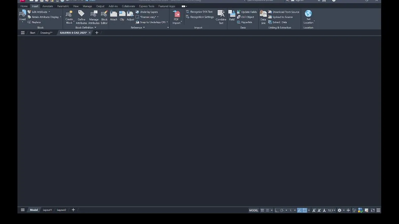Close the GALERIA 6 CAD_2025 tab
This screenshot has width=399, height=224.
89,33
